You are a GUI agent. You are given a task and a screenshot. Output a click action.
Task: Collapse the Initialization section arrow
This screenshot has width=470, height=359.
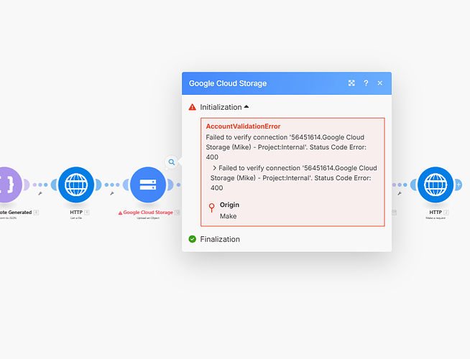[246, 106]
